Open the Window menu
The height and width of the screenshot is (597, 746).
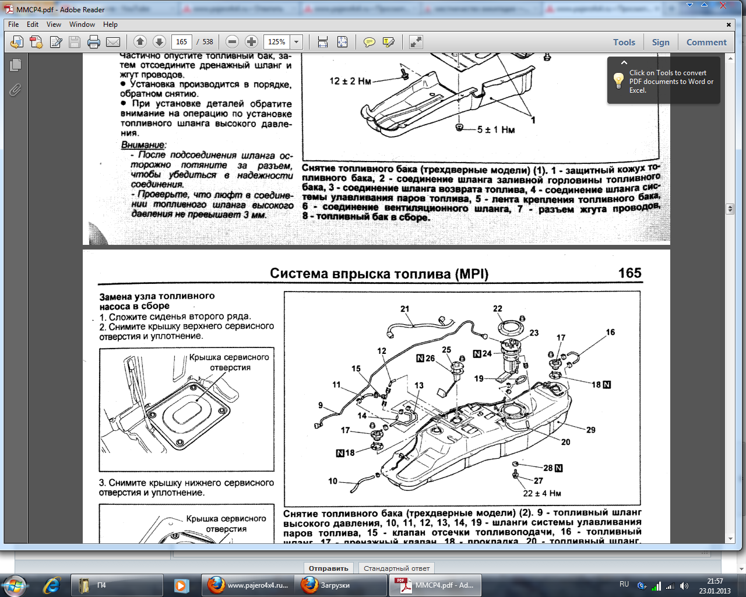82,24
